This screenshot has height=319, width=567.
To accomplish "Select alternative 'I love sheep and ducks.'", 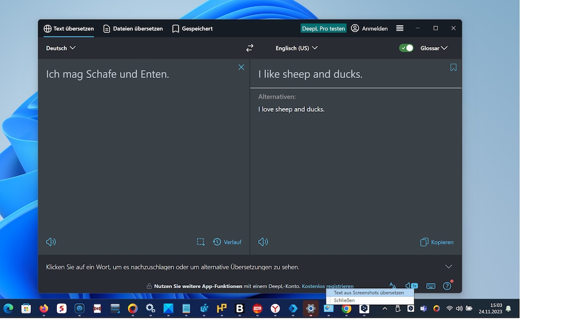I will click(291, 109).
